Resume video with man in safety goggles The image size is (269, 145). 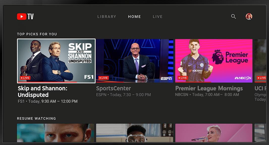(135, 133)
